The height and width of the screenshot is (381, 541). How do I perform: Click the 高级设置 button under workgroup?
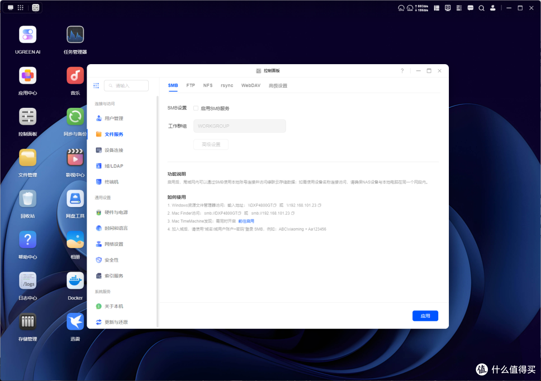[211, 144]
